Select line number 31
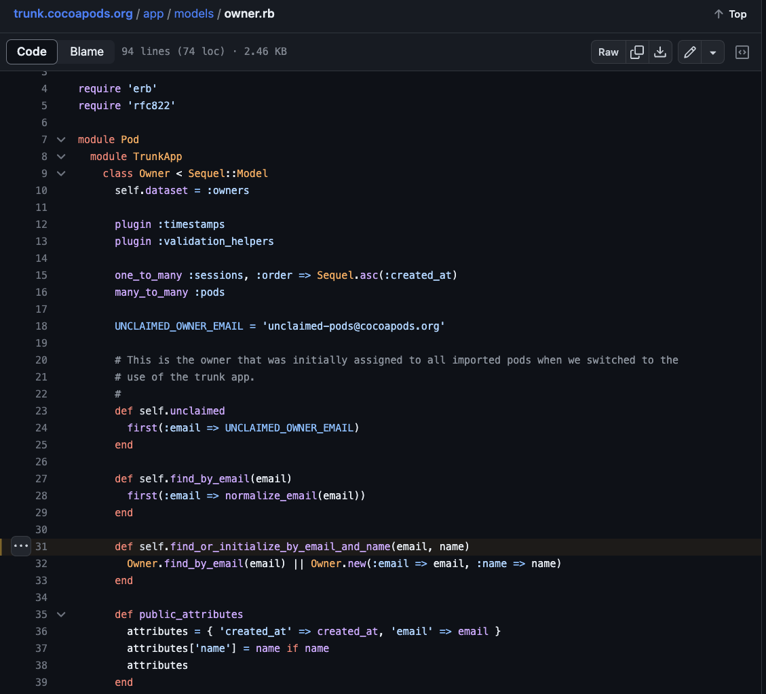 click(41, 547)
